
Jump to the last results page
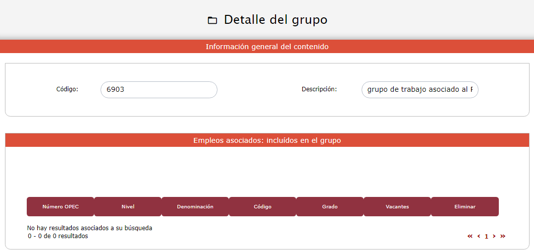(x=503, y=237)
